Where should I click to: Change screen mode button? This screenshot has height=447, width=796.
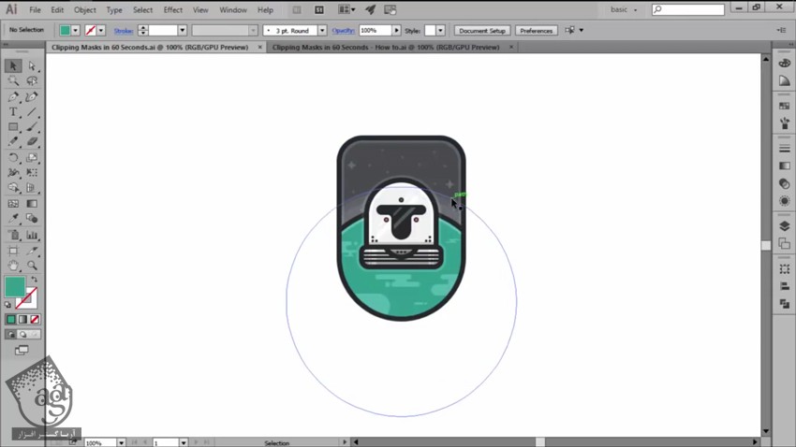tap(22, 350)
